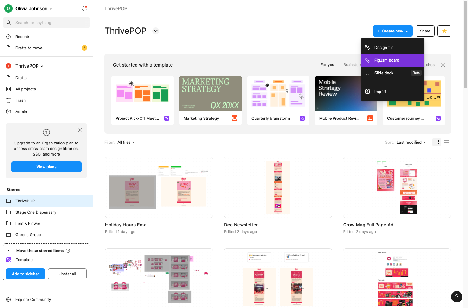
Task: Open the ThrivePOP title chevron menu
Action: pos(156,31)
